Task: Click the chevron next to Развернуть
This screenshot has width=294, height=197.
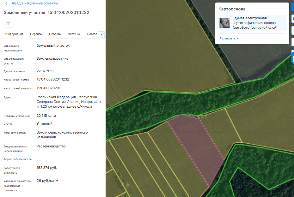Action: pyautogui.click(x=238, y=39)
